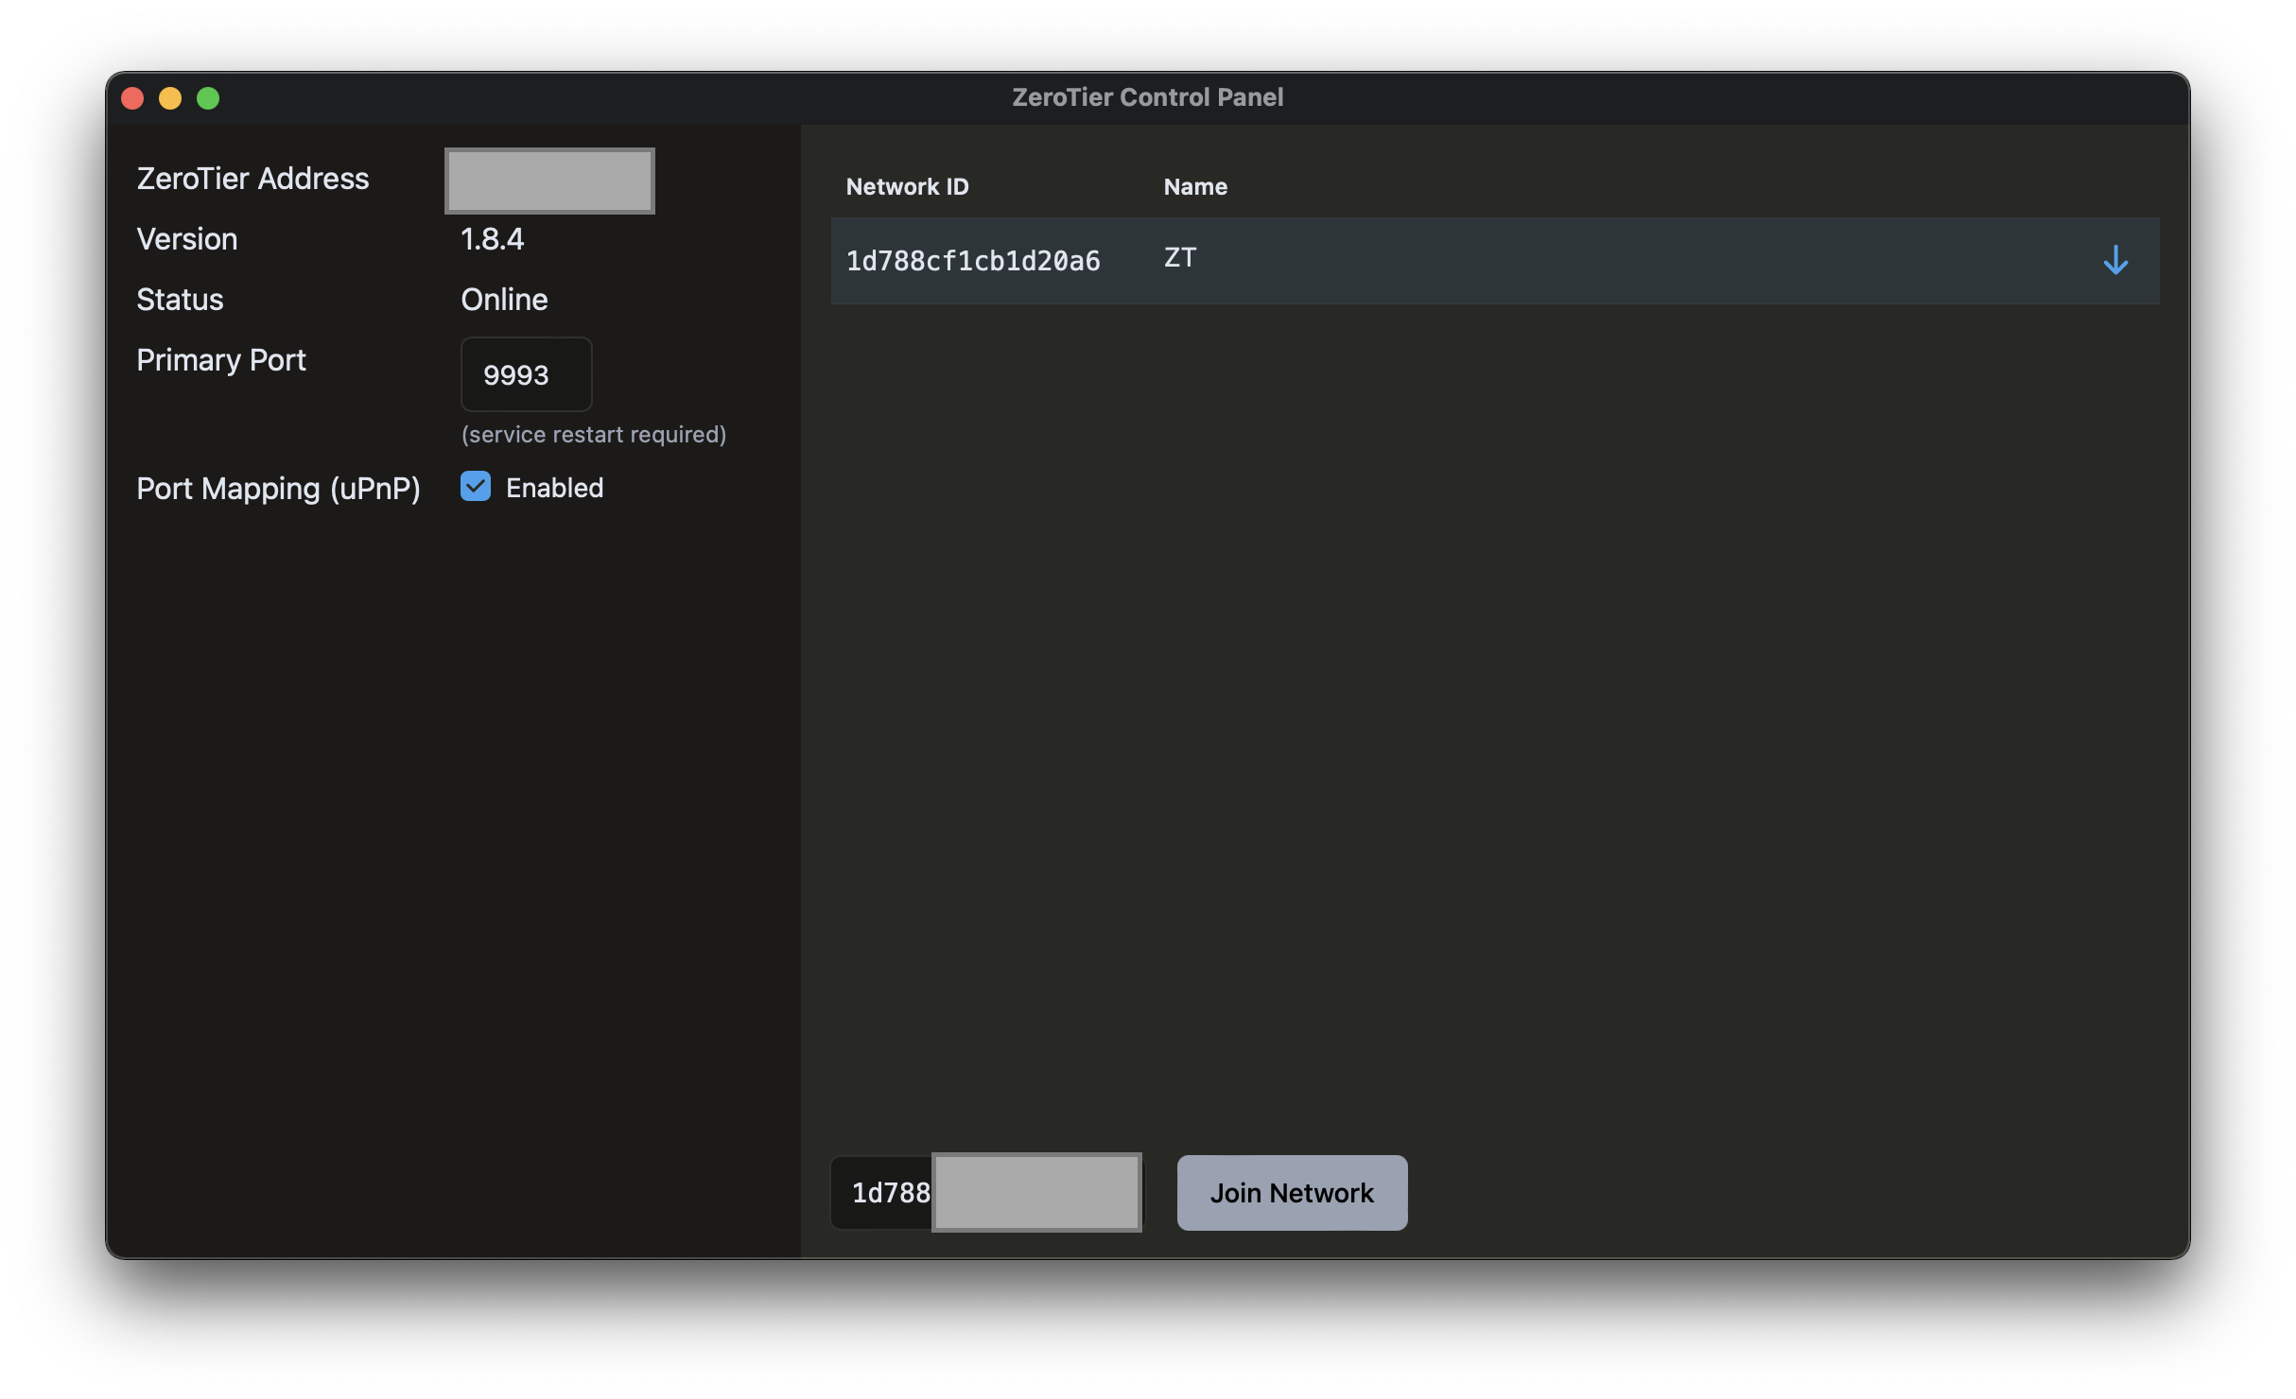Close the ZeroTier Control Panel window
This screenshot has height=1399, width=2296.
tap(132, 98)
